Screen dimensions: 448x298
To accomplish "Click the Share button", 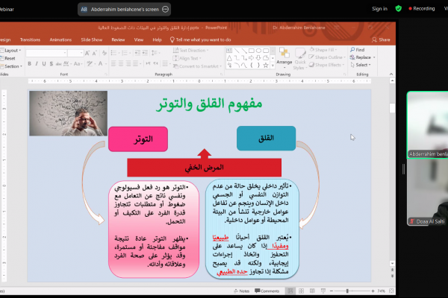I will pyautogui.click(x=382, y=39).
